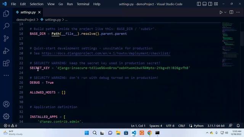Change indentation via Spaces: 4
Image resolution: width=244 pixels, height=137 pixels.
coord(156,126)
